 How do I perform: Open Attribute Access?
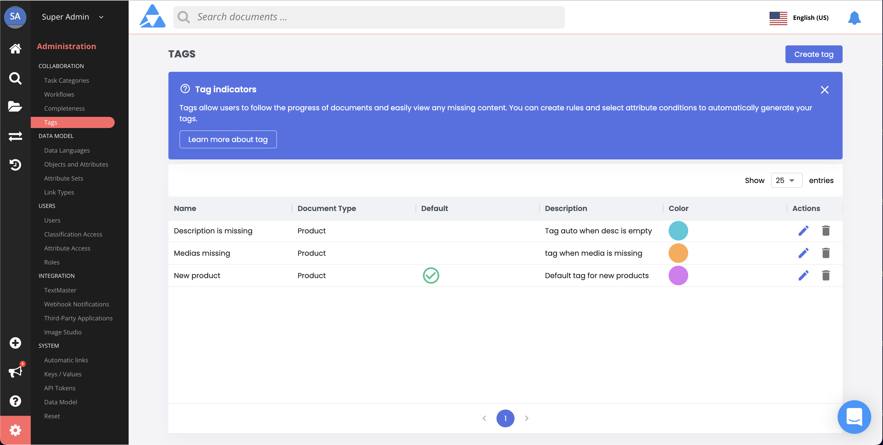coord(67,248)
